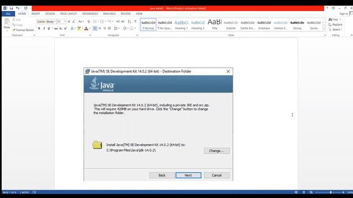The width and height of the screenshot is (353, 198).
Task: Click the Grow Font icon
Action: pyautogui.click(x=69, y=21)
